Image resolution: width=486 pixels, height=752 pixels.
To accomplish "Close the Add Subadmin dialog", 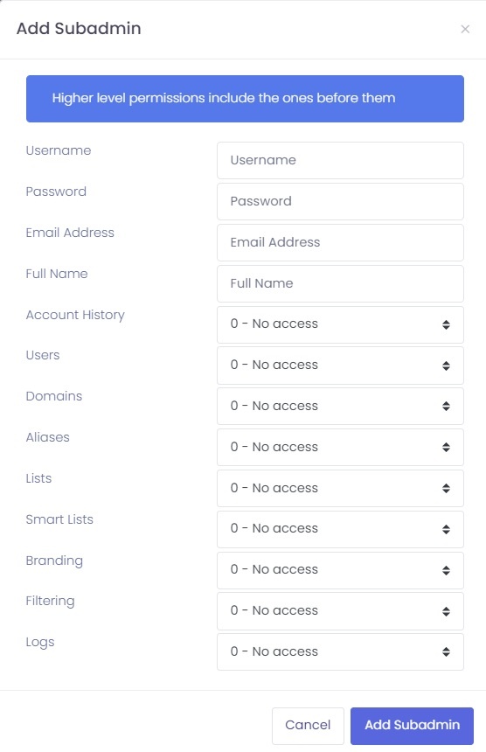I will (465, 29).
